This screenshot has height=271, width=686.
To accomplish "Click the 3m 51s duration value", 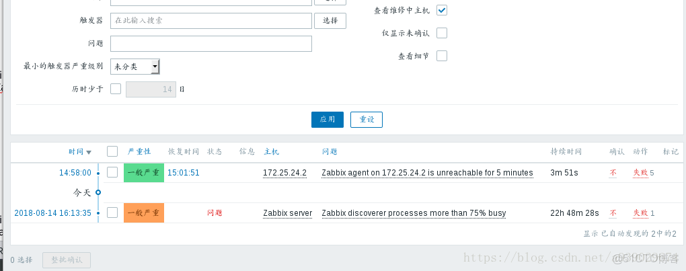I will click(x=564, y=173).
